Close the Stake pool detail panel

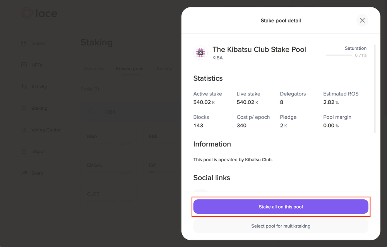[x=362, y=20]
